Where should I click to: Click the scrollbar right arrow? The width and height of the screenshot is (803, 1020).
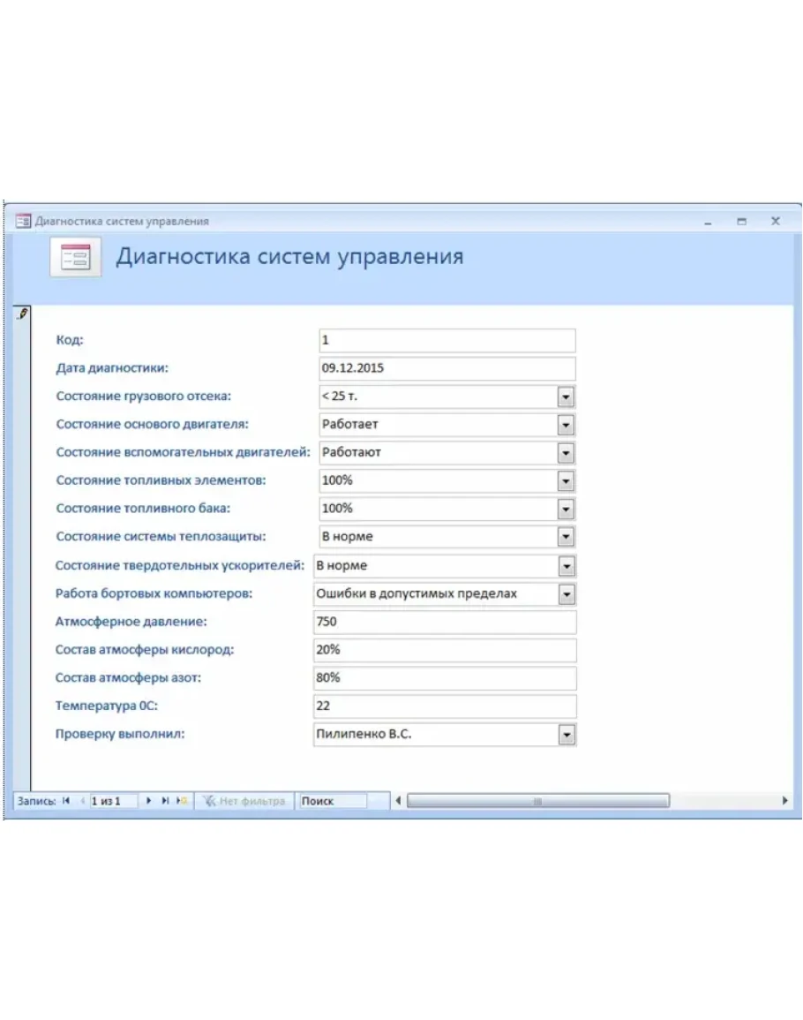[784, 801]
